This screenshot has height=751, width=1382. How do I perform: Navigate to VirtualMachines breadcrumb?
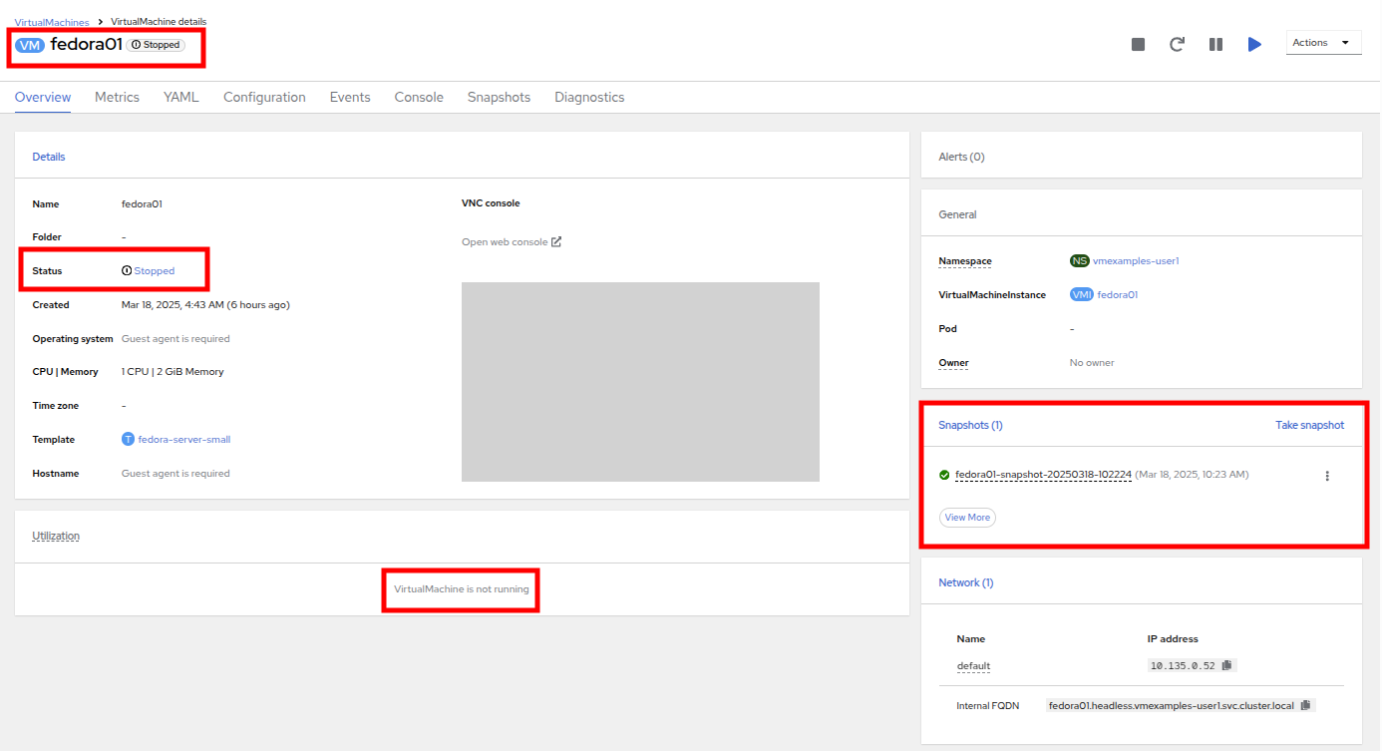pos(51,21)
